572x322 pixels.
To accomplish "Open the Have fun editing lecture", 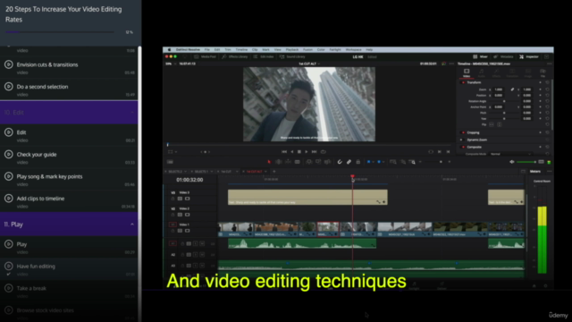I will pyautogui.click(x=69, y=269).
